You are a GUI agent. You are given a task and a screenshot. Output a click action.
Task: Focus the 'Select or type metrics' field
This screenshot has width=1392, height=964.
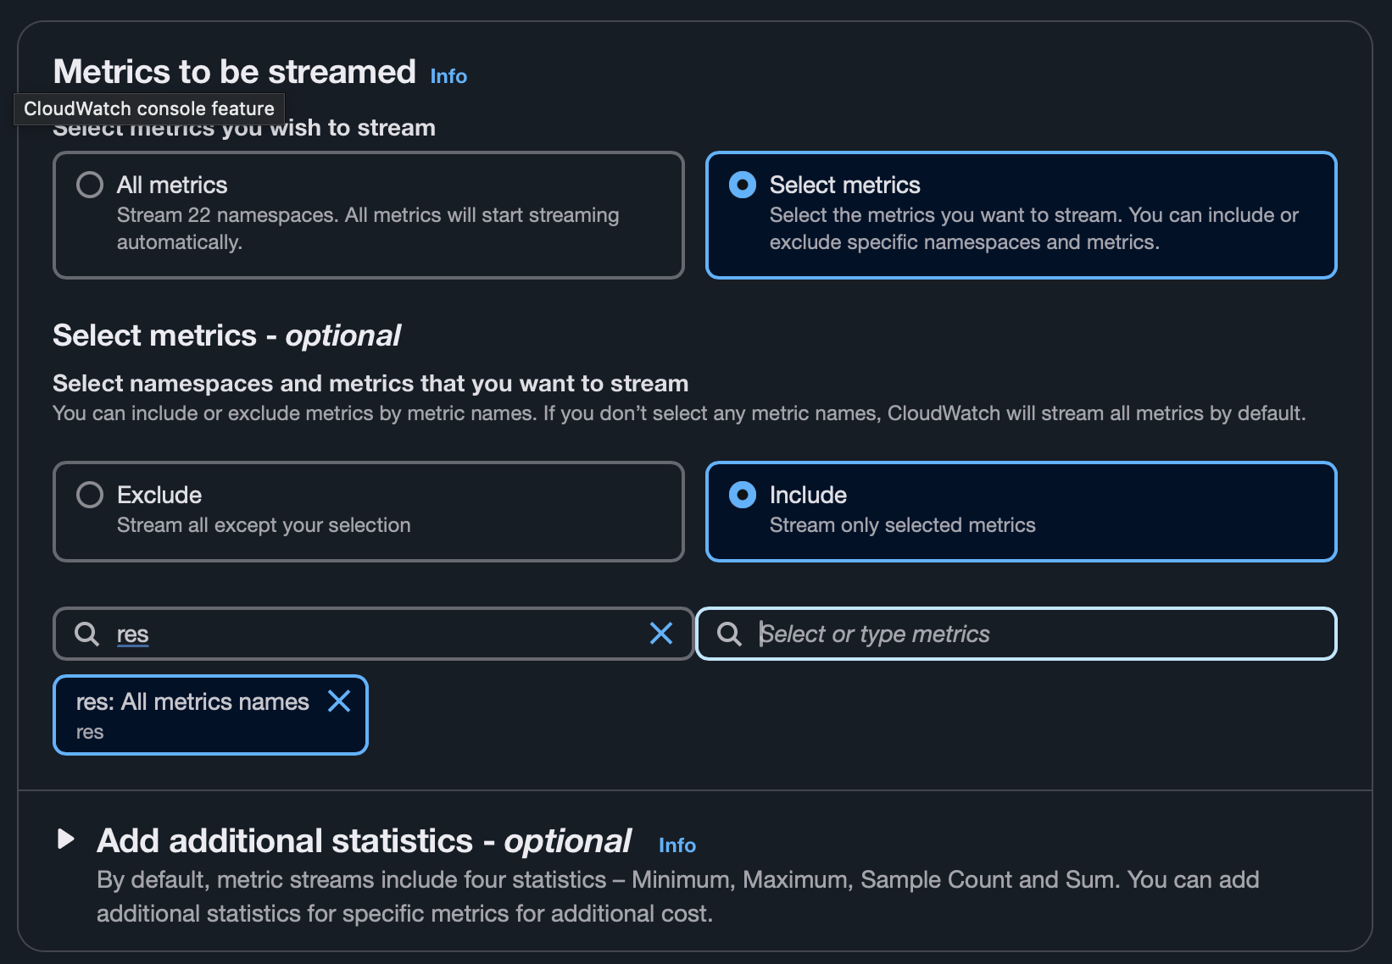[1016, 634]
